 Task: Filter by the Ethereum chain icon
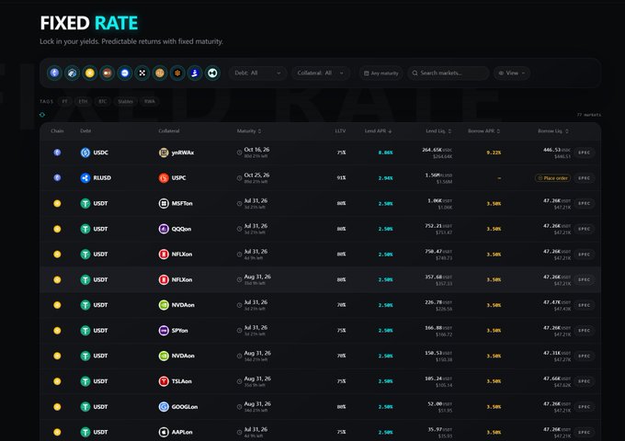tap(54, 73)
